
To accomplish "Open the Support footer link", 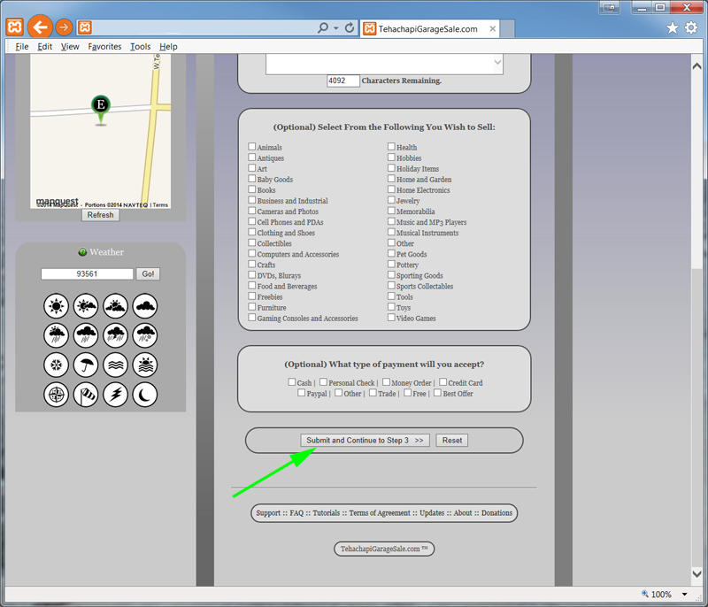I will (x=268, y=513).
